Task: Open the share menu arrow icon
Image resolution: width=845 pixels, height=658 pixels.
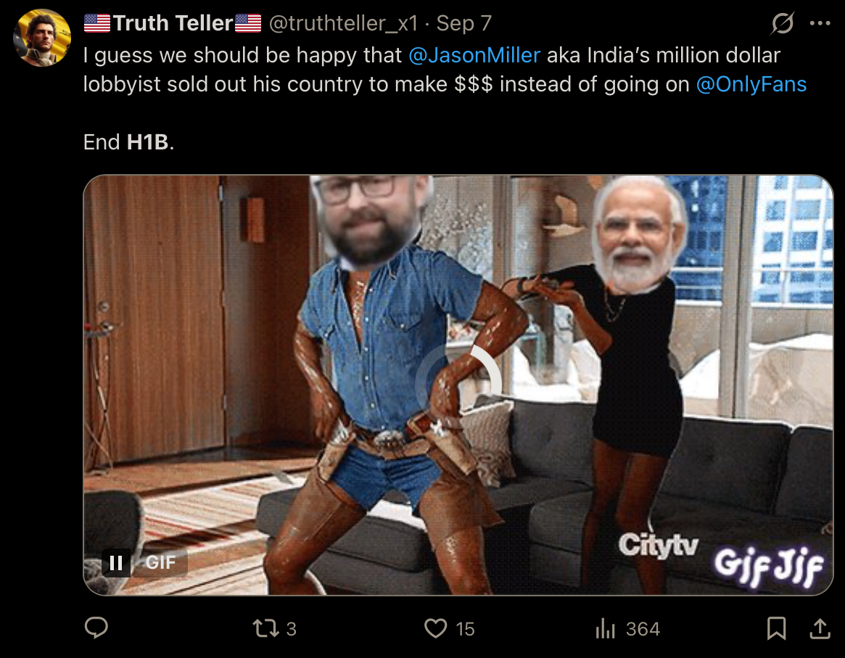Action: [820, 628]
